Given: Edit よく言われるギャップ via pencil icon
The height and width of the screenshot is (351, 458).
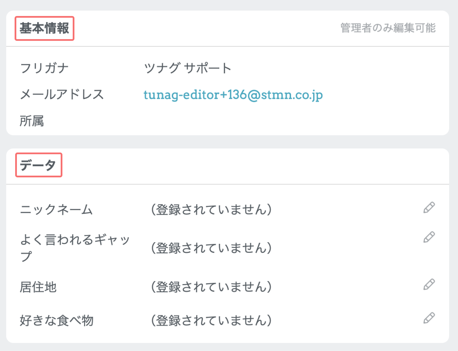Looking at the screenshot, I should point(429,237).
